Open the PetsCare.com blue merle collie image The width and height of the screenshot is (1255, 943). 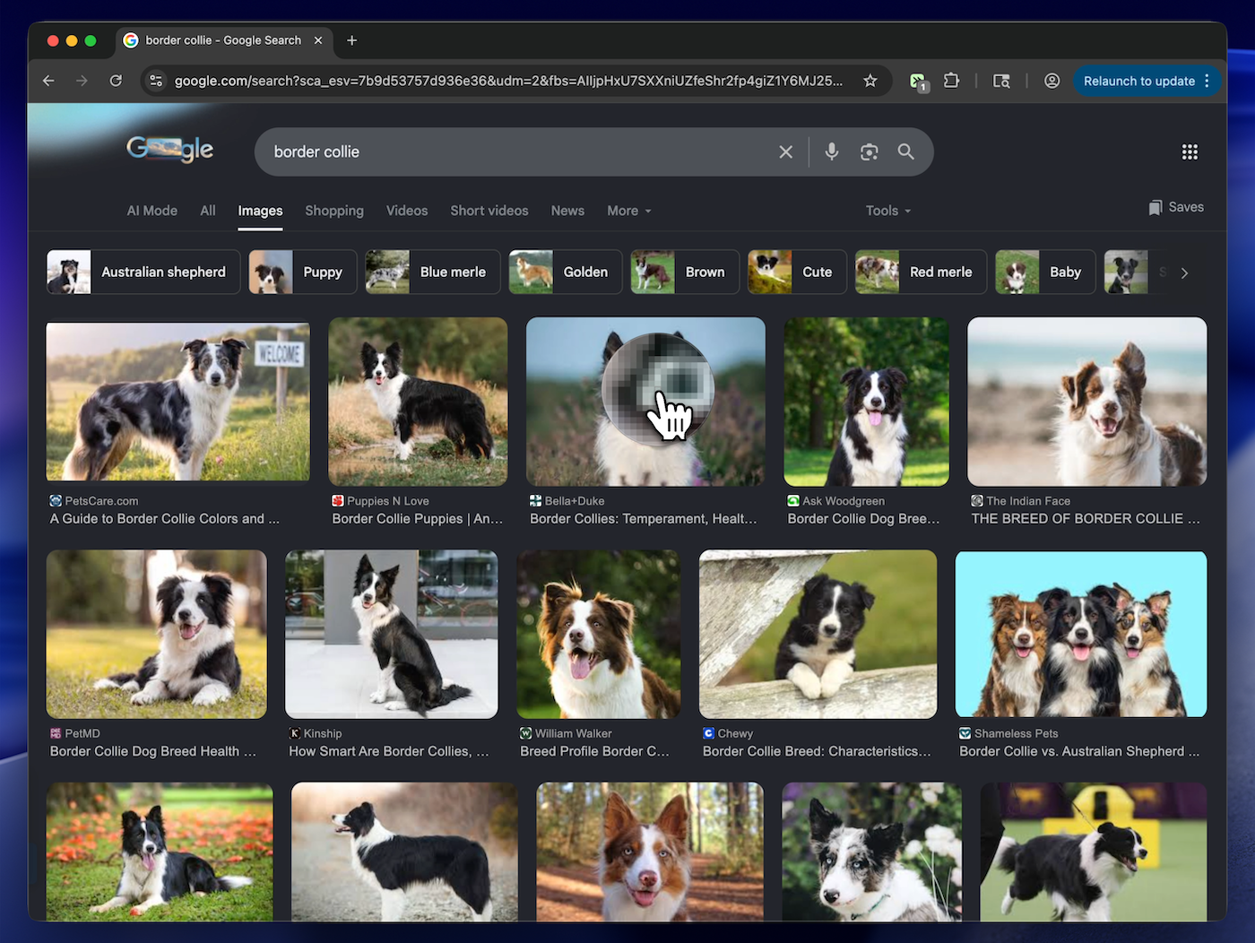(x=177, y=402)
